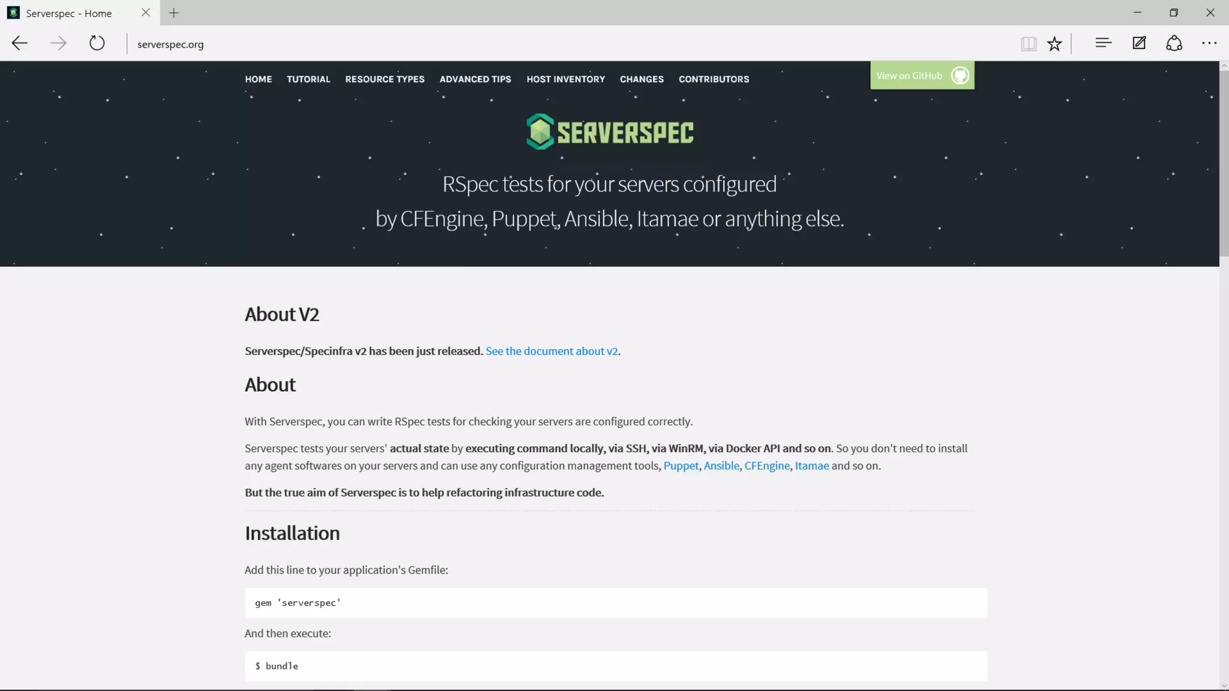This screenshot has height=691, width=1229.
Task: Reload the page with refresh icon
Action: click(x=97, y=43)
